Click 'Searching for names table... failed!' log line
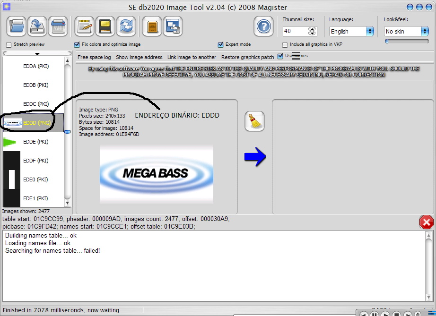 [x=52, y=250]
